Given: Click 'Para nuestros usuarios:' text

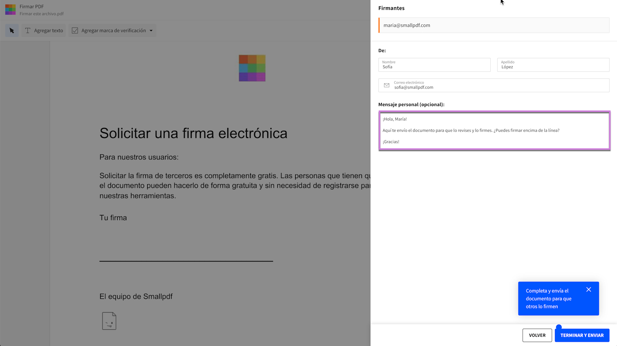Looking at the screenshot, I should 139,157.
